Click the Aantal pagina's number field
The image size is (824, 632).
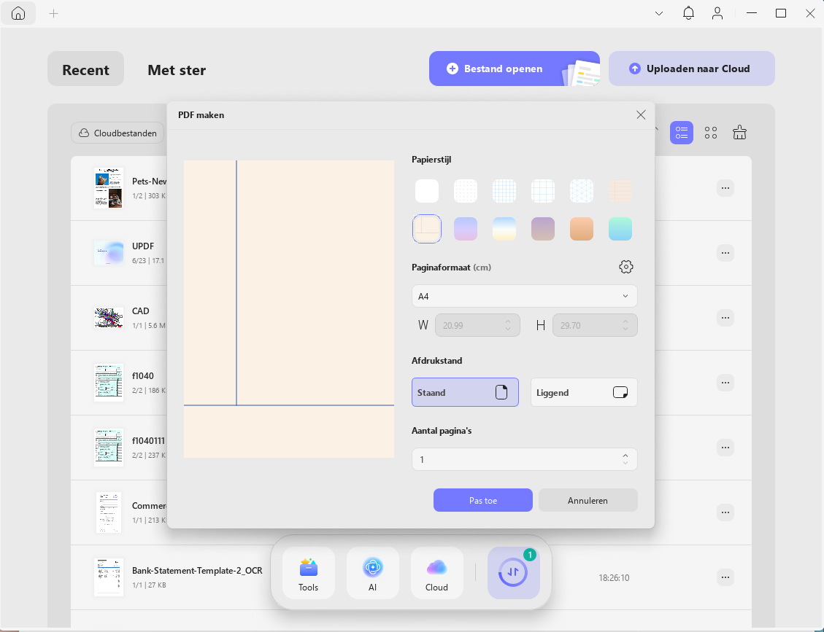click(x=525, y=459)
